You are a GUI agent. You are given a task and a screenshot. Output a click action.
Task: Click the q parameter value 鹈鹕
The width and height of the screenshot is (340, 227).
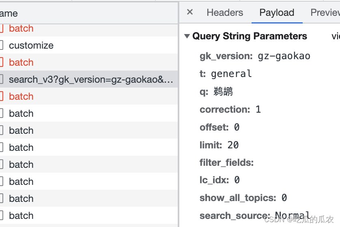pos(223,92)
